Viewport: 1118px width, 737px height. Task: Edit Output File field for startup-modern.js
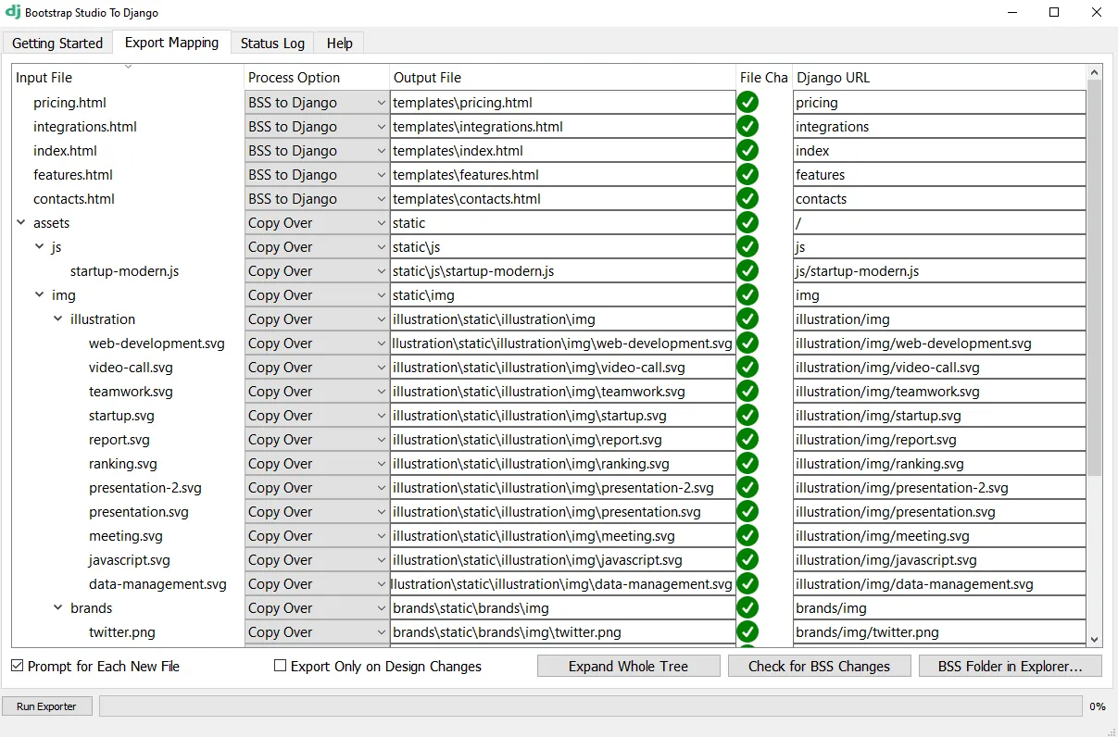[x=562, y=270]
